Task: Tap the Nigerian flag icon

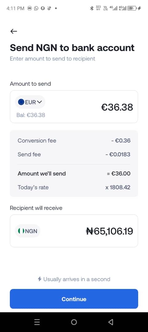Action: point(21,231)
